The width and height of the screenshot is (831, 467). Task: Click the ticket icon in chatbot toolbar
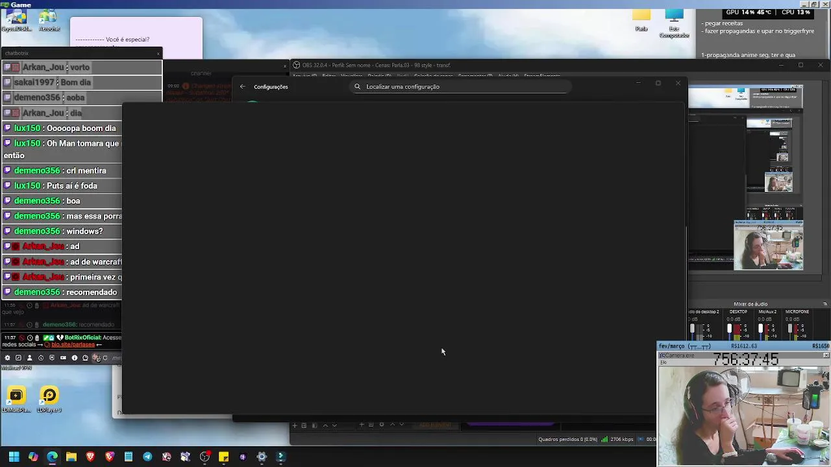63,358
